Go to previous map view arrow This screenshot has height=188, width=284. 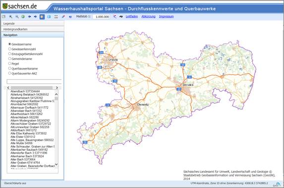coord(29,17)
